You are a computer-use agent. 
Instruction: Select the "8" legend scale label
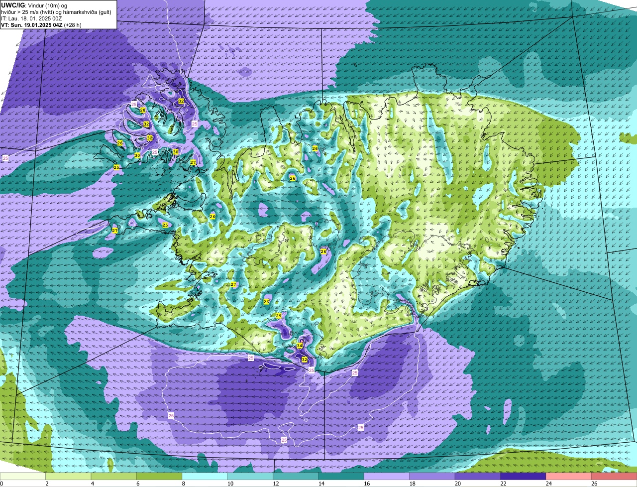click(x=184, y=484)
